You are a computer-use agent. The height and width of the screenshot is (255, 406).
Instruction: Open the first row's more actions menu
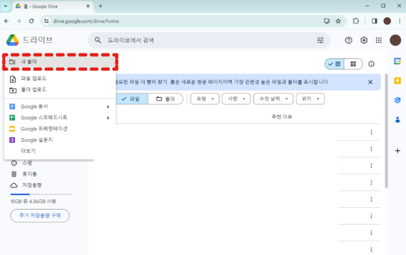click(371, 132)
